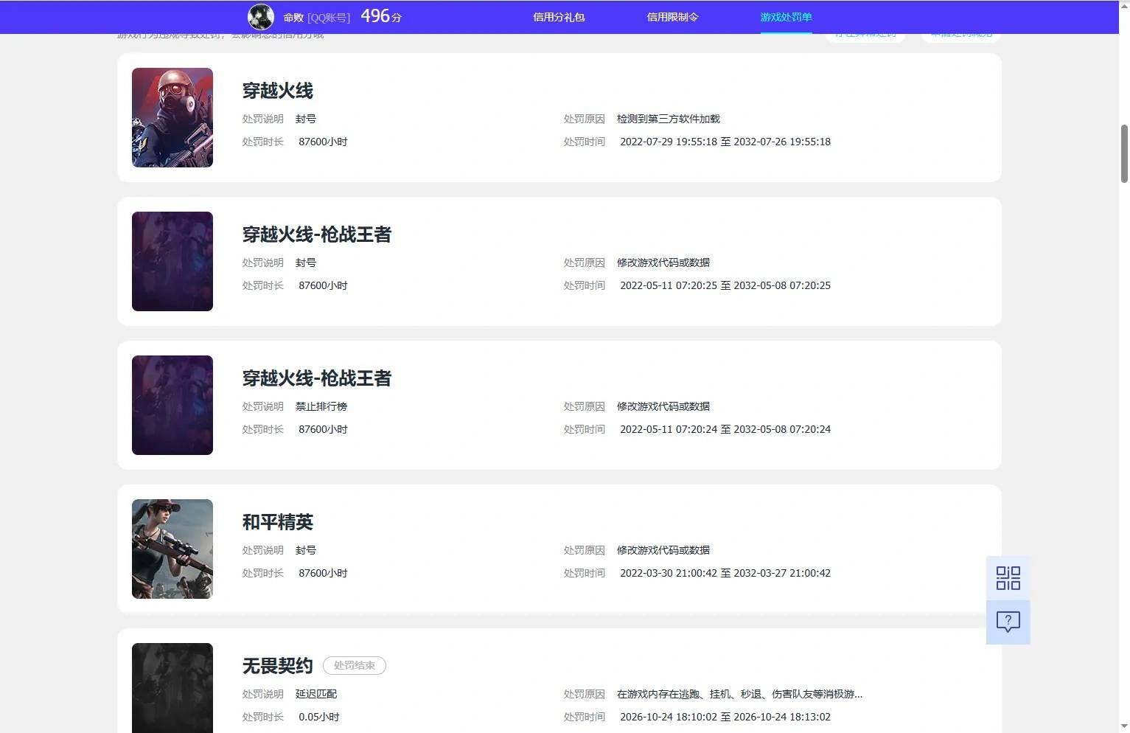This screenshot has width=1130, height=733.
Task: Click the user avatar next to 命败
Action: click(x=261, y=17)
